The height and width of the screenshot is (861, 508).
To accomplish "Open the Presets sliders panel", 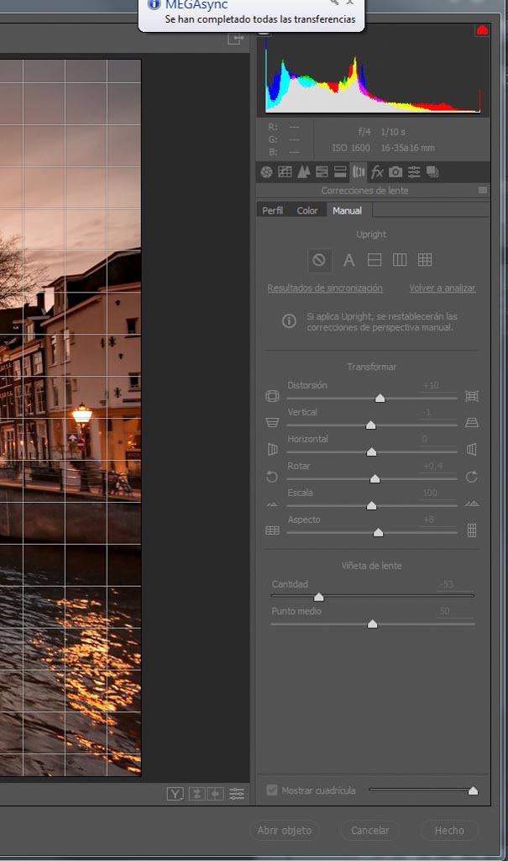I will pos(414,172).
